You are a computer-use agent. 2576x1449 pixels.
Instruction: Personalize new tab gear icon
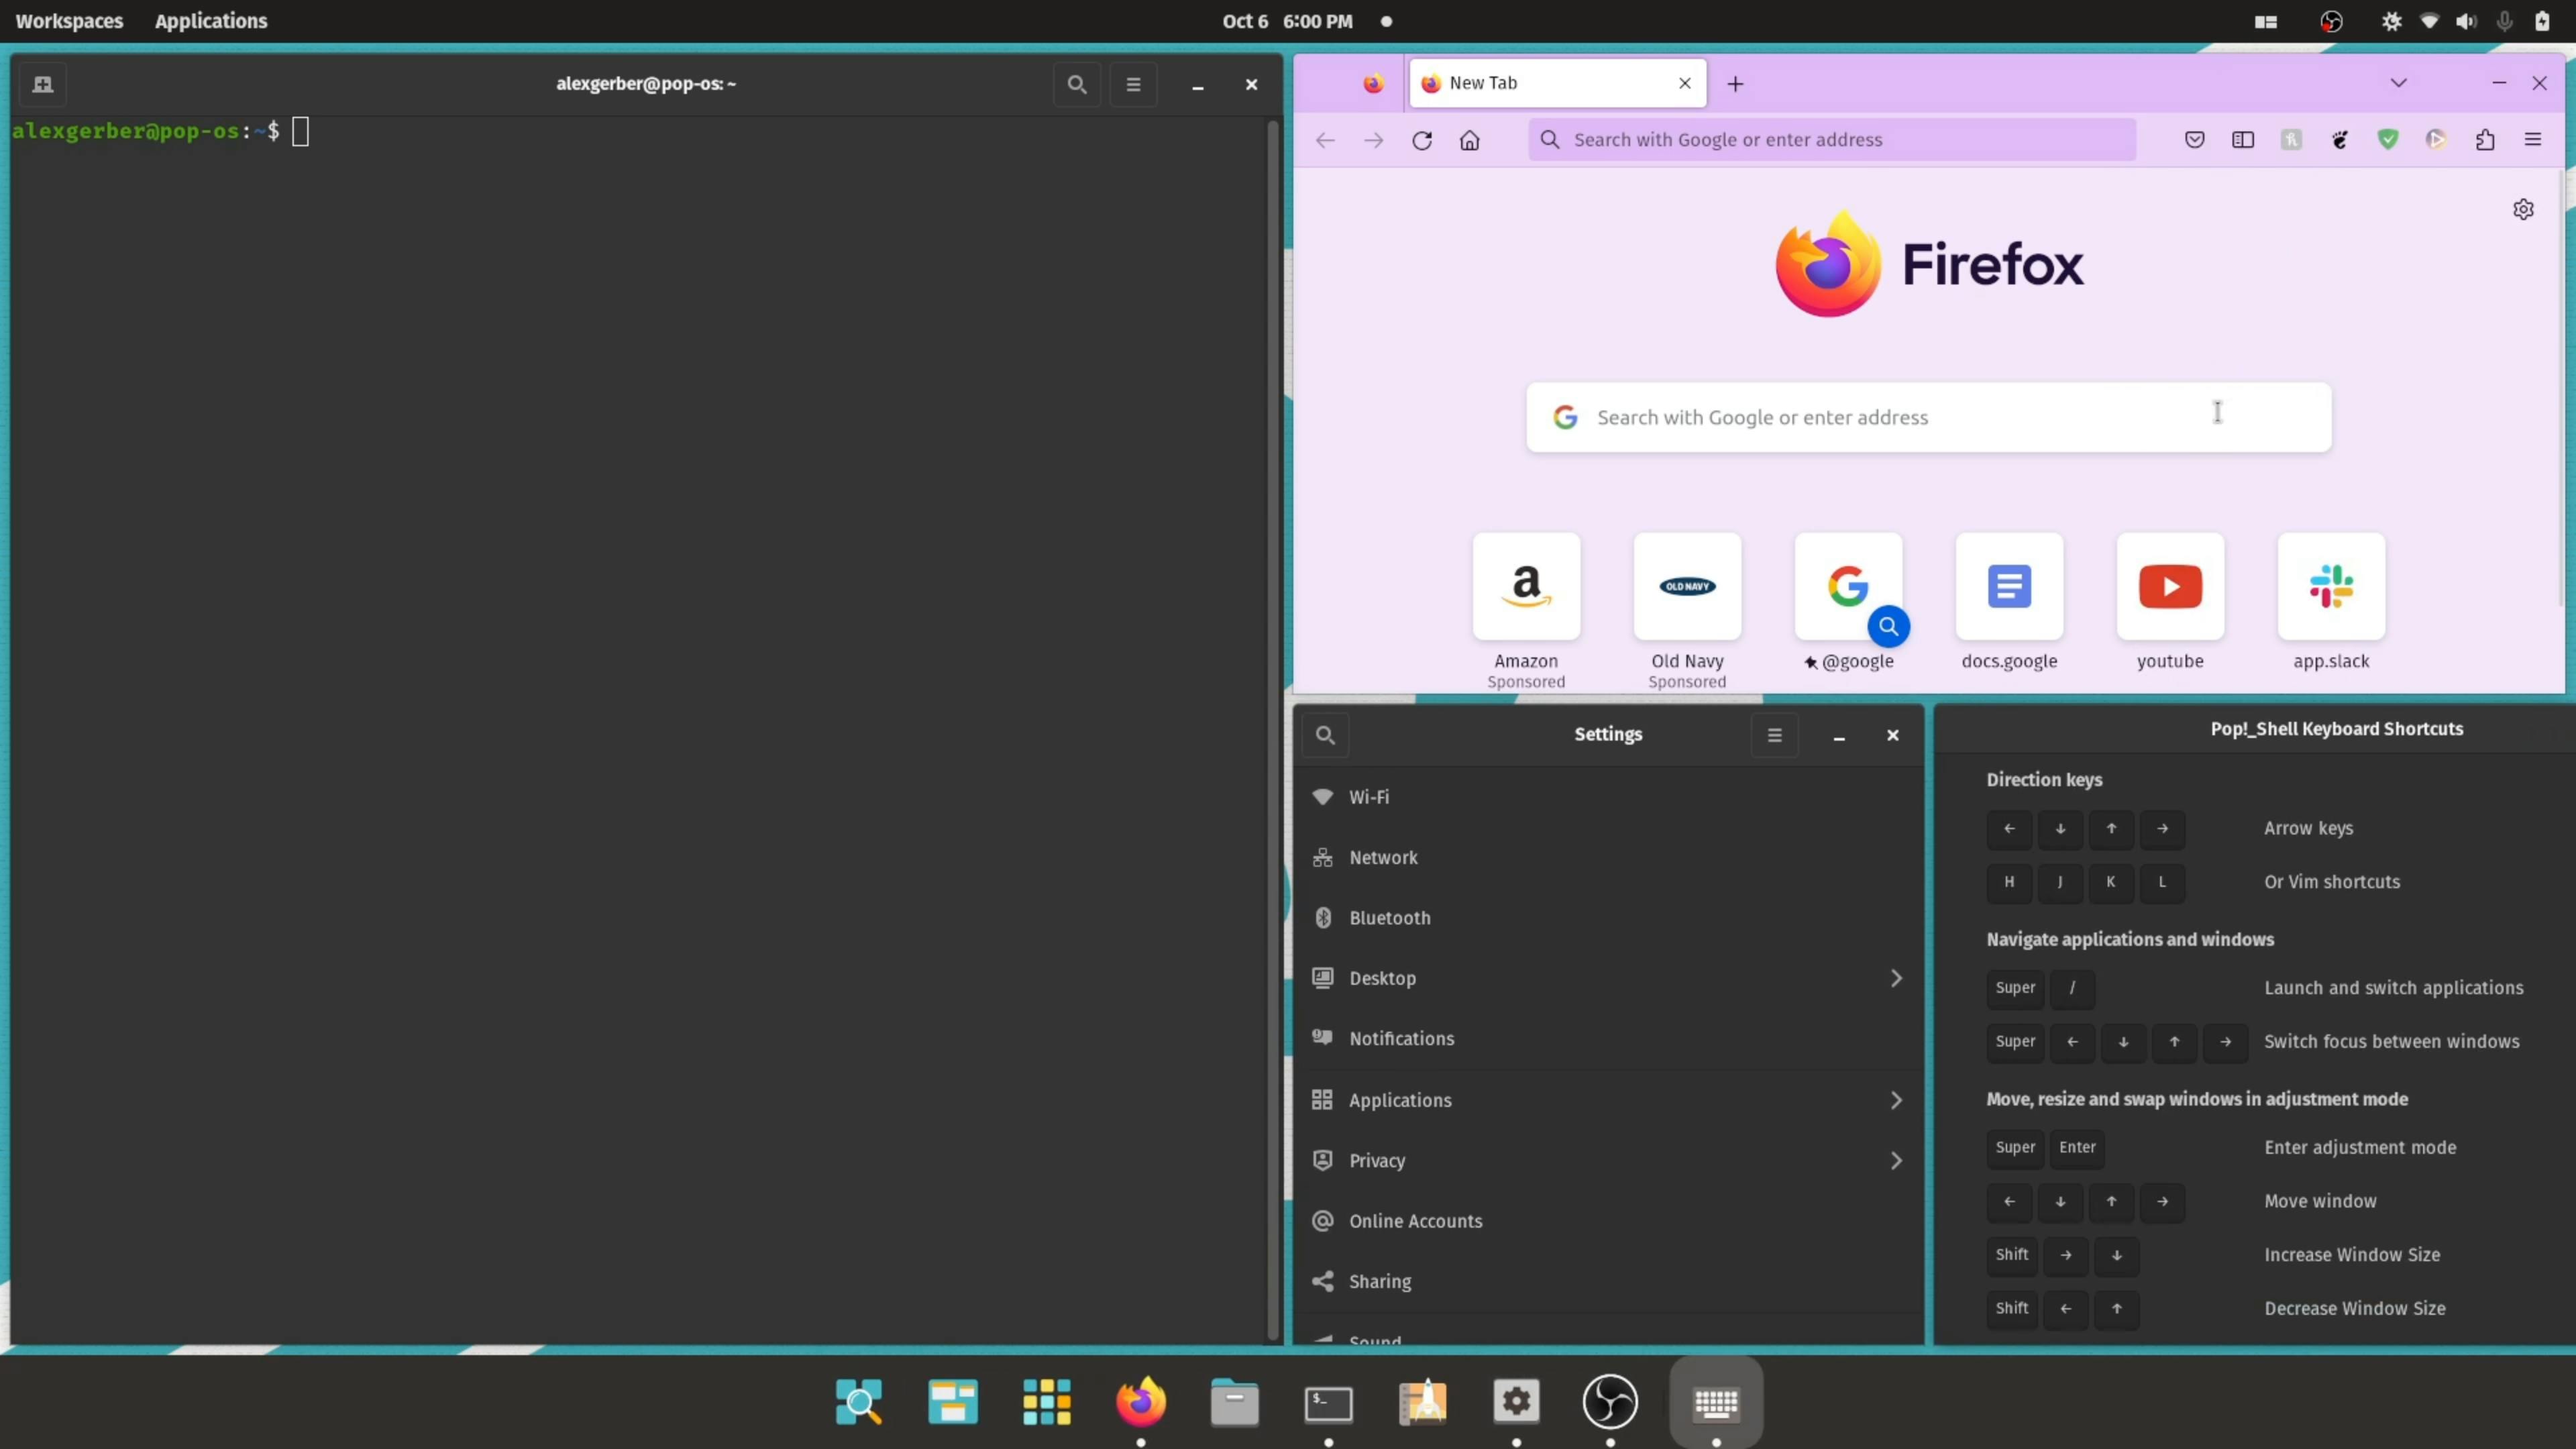point(2523,209)
